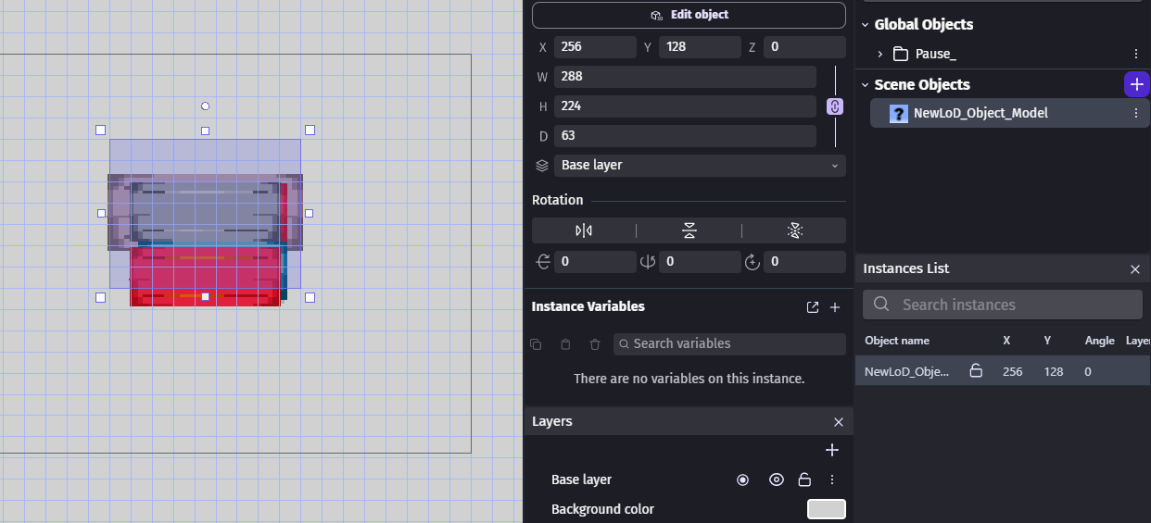Click the copy variables icon

tap(536, 344)
